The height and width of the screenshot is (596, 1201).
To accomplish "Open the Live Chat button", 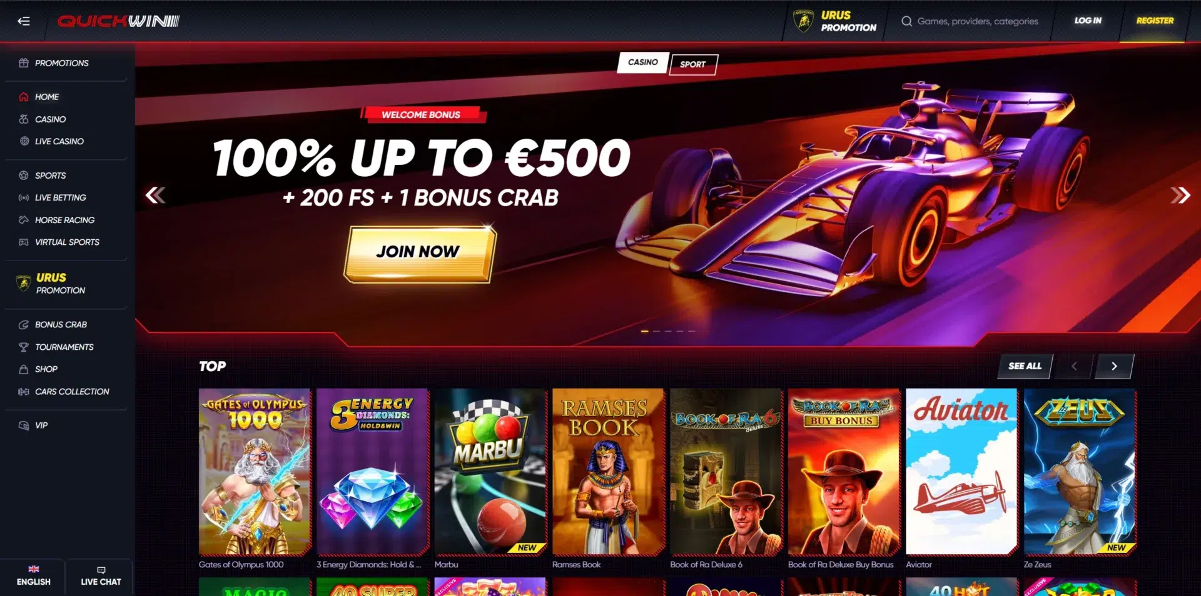I will [101, 576].
